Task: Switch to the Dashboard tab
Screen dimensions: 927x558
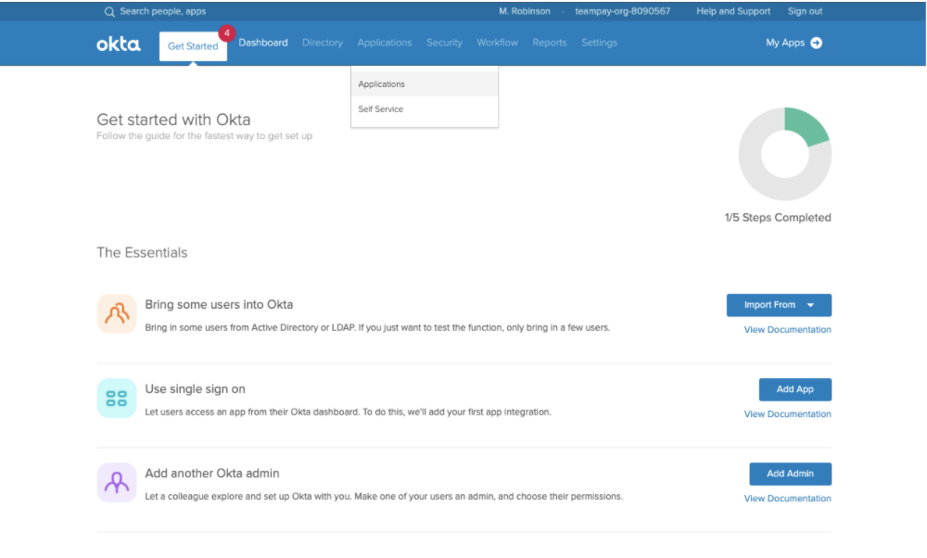Action: pos(263,43)
